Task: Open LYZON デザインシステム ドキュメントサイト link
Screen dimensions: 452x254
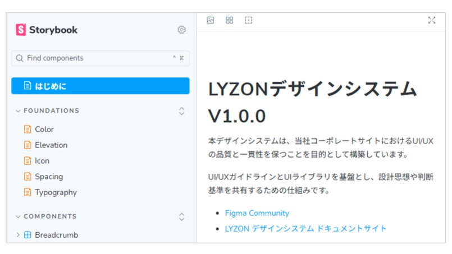Action: [305, 229]
